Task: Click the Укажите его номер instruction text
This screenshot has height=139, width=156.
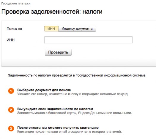Action: [x=73, y=94]
